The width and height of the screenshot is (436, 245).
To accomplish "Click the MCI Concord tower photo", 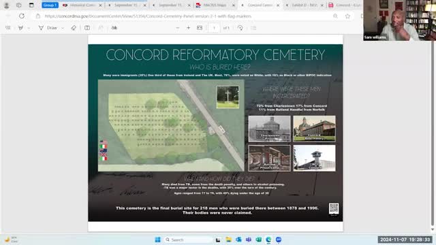I will point(314,158).
